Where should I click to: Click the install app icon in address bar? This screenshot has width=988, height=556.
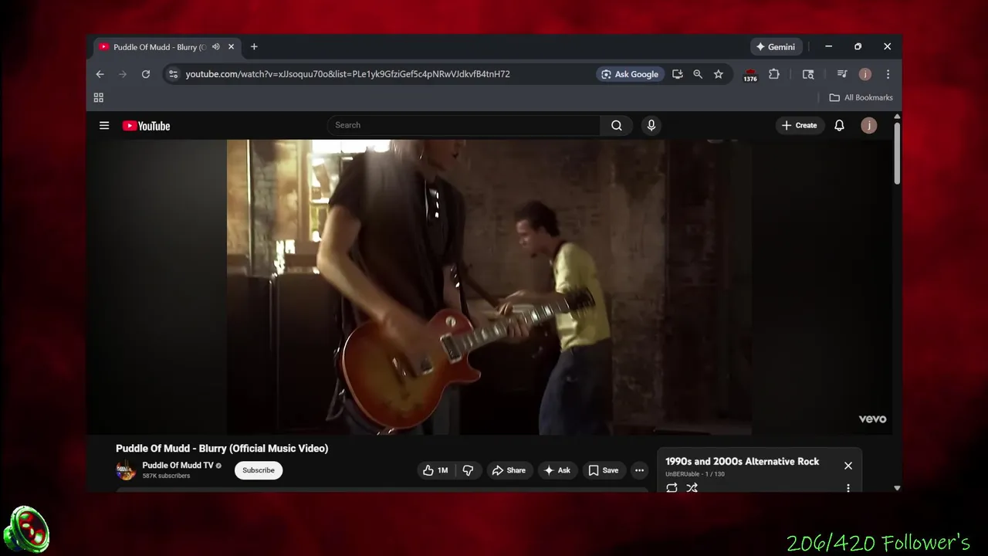(x=677, y=74)
